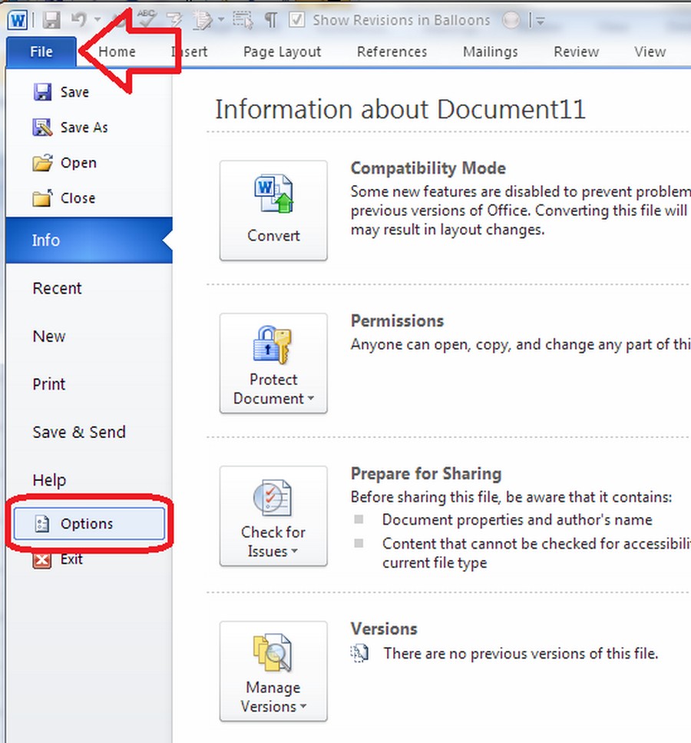Switch to the Home tab
This screenshot has width=691, height=743.
pos(117,51)
